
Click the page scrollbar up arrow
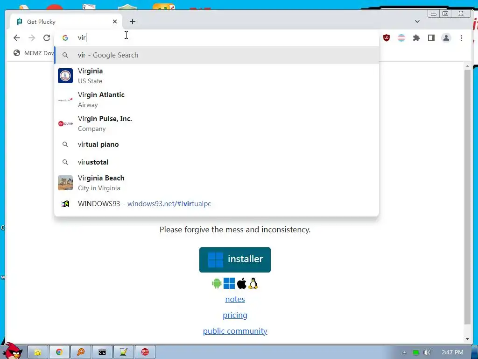coord(467,65)
